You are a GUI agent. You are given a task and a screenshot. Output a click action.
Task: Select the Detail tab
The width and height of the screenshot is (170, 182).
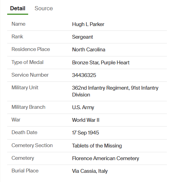pos(18,8)
